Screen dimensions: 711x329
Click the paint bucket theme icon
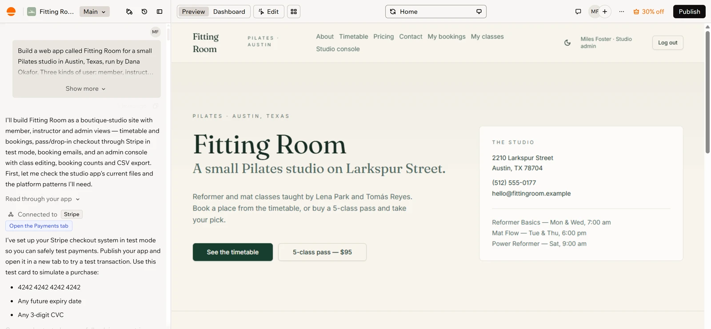[x=129, y=12]
